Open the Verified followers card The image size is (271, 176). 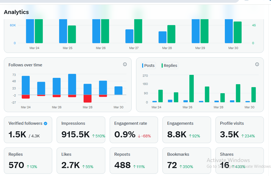click(28, 130)
